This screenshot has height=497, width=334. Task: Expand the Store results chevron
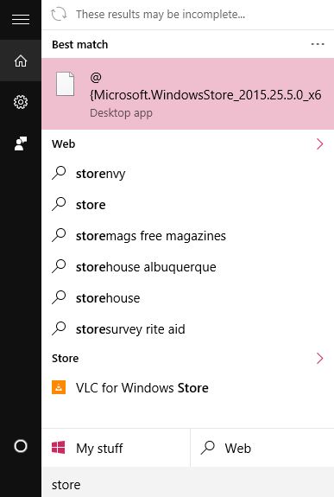point(319,359)
